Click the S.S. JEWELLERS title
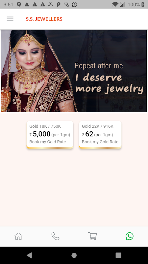Image resolution: width=148 pixels, height=264 pixels. click(44, 19)
